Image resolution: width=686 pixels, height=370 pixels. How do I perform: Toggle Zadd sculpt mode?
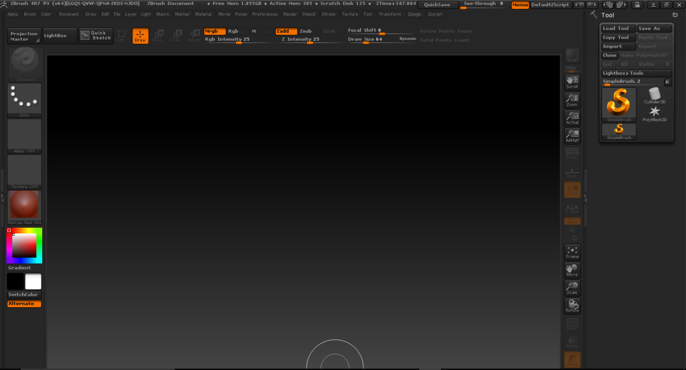(x=286, y=31)
